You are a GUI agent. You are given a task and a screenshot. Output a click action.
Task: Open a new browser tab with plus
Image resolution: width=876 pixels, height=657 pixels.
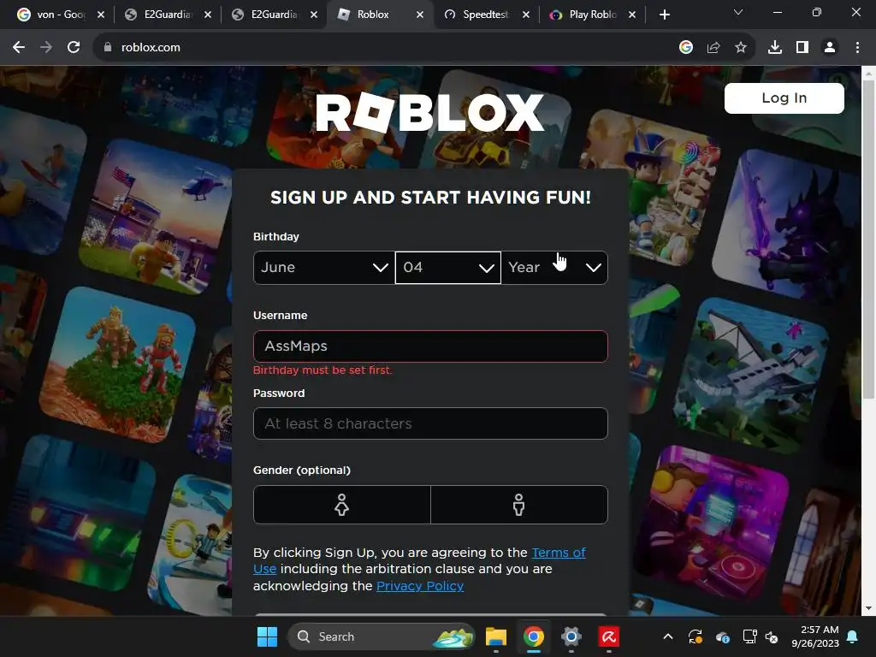(664, 15)
